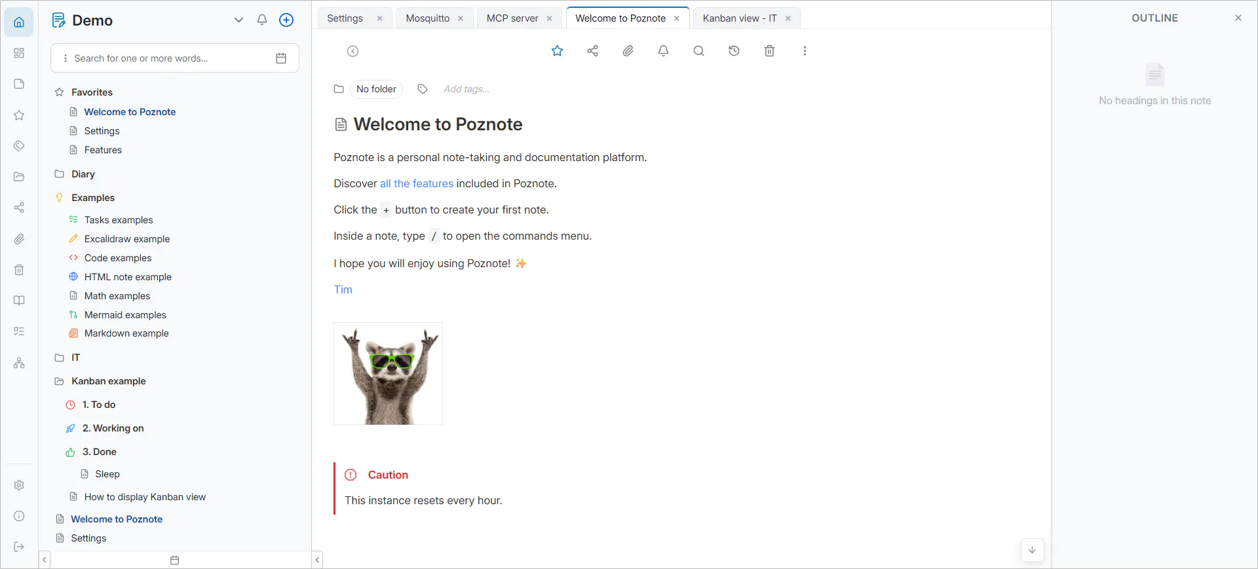This screenshot has width=1258, height=569.
Task: Collapse the Kanban example folder
Action: click(x=109, y=381)
